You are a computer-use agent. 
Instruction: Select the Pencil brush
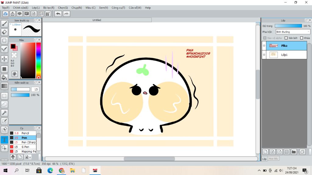[x=23, y=133]
